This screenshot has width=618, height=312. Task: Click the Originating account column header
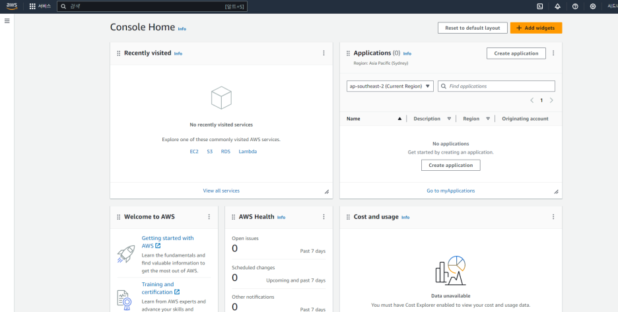pyautogui.click(x=525, y=119)
